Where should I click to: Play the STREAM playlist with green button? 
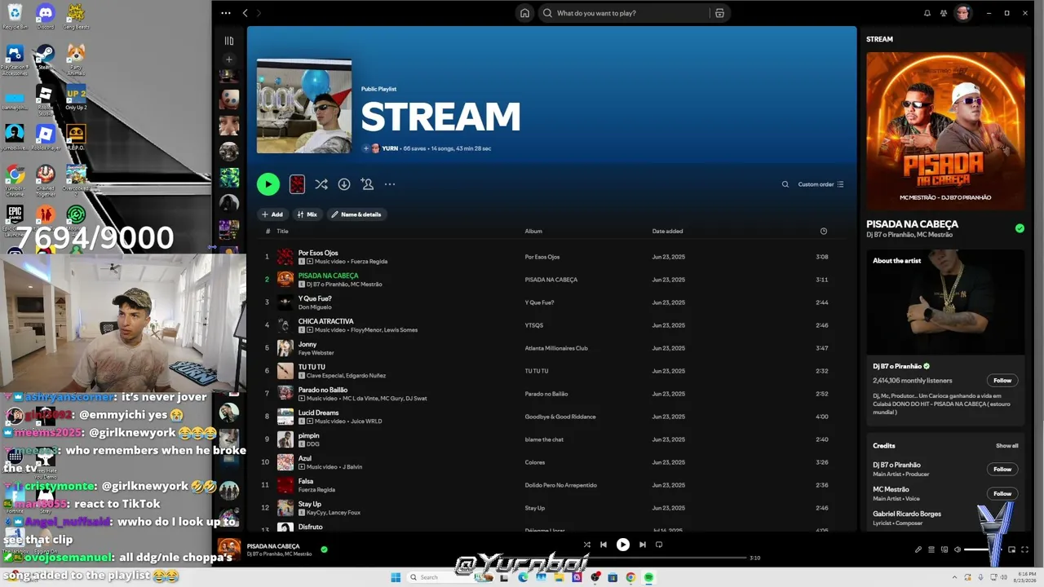click(268, 184)
